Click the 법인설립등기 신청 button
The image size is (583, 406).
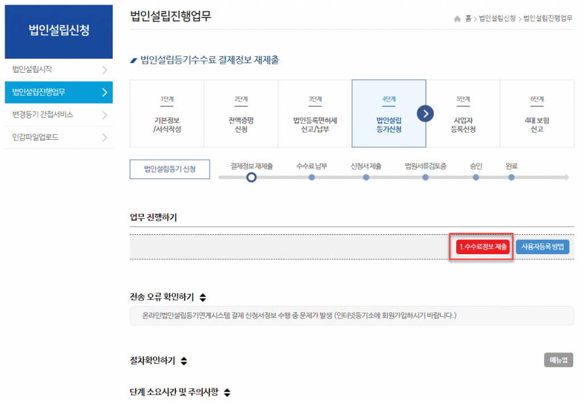pyautogui.click(x=170, y=169)
